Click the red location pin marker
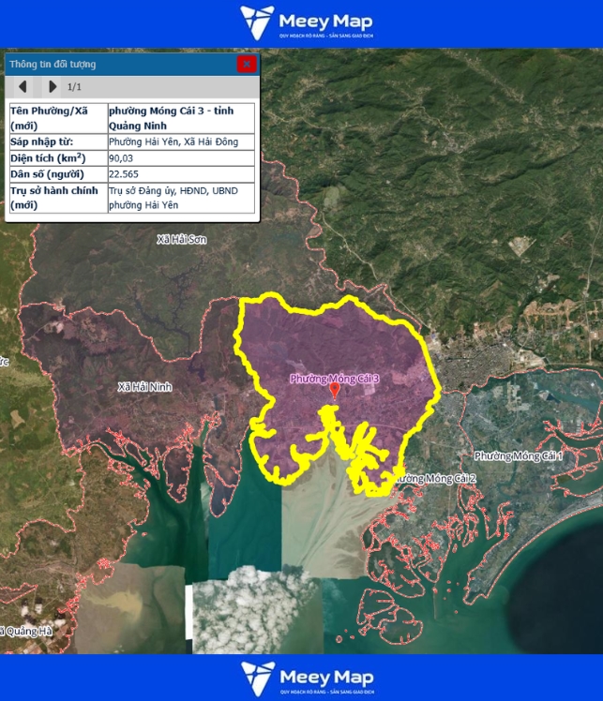The image size is (603, 701). (x=334, y=390)
